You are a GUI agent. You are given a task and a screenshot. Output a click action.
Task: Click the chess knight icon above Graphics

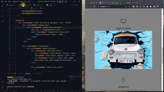pos(123,80)
